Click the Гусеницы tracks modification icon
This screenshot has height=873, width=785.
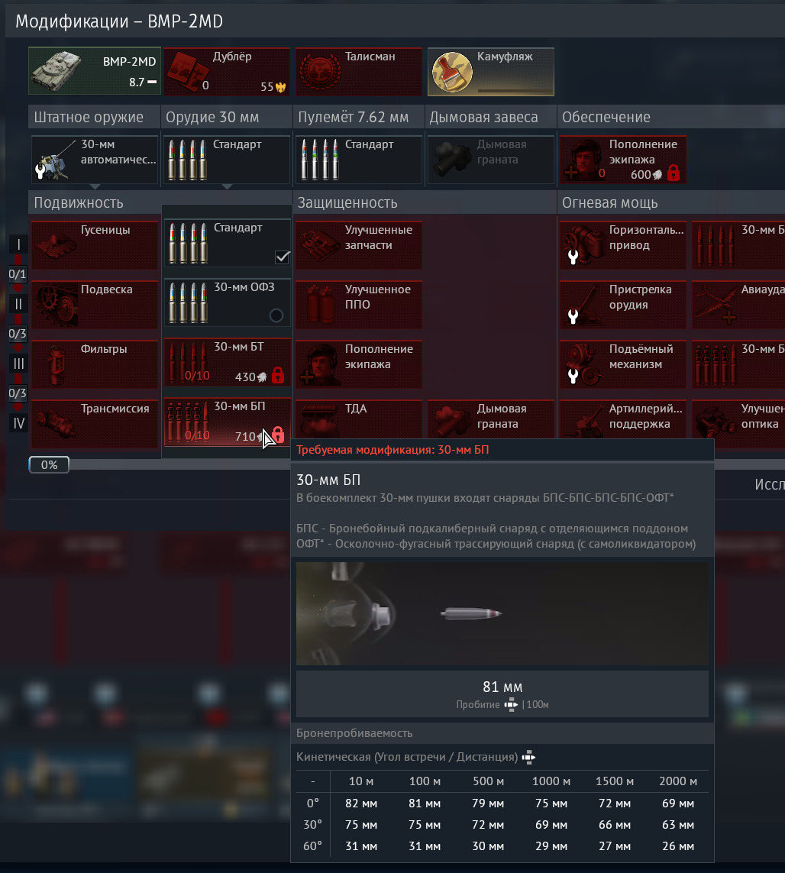coord(57,245)
